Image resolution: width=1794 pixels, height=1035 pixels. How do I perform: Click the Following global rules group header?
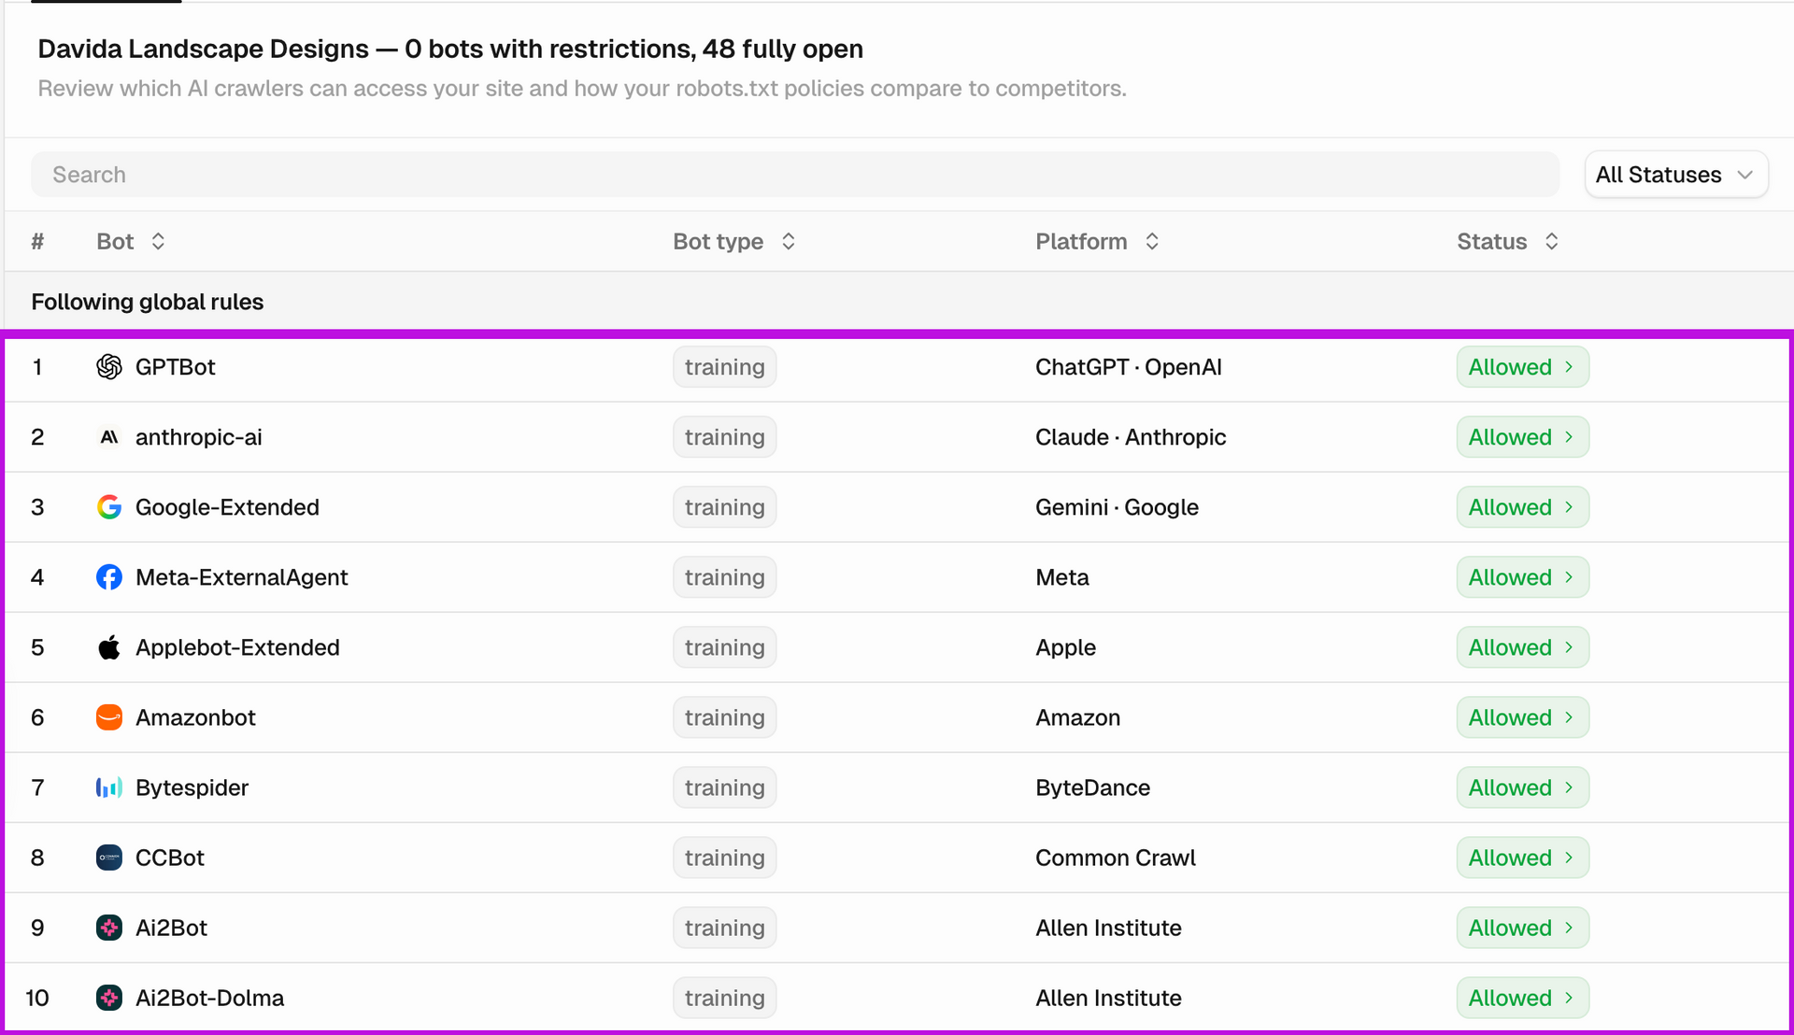[148, 302]
